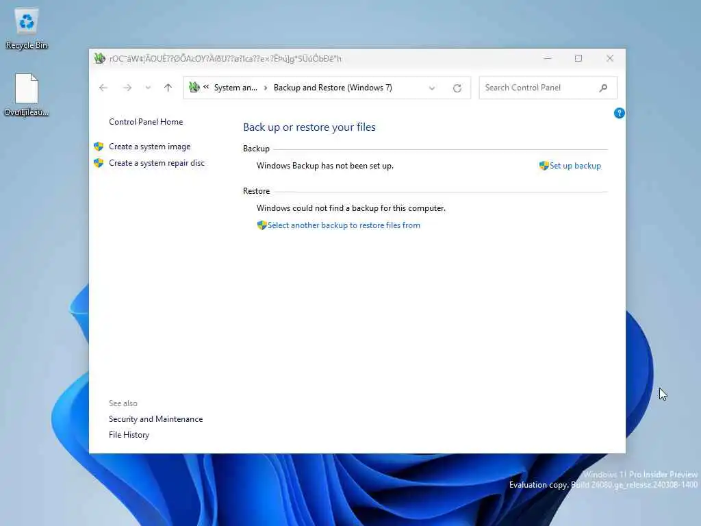Click chevron between System and Backup breadcrumbs
This screenshot has height=526, width=701.
click(x=266, y=88)
